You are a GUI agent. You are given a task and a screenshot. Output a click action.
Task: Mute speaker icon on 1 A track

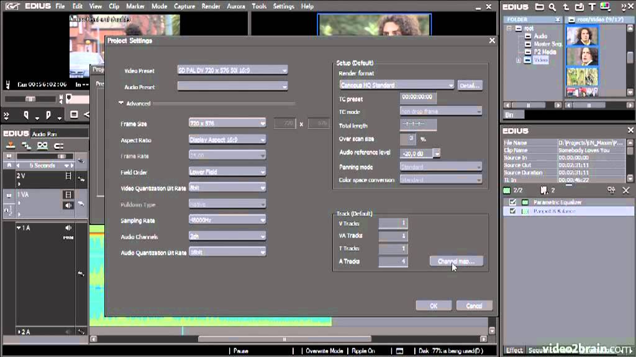tap(68, 228)
